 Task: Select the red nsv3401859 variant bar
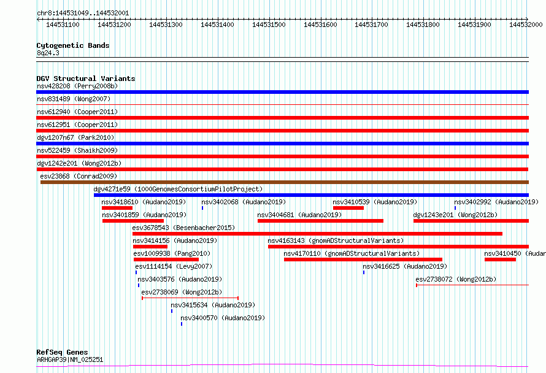tap(133, 221)
